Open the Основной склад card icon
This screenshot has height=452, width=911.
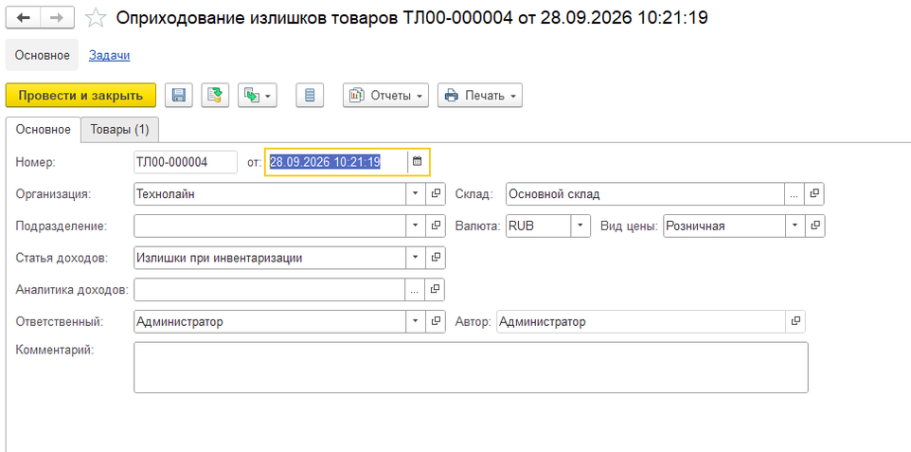(x=814, y=194)
